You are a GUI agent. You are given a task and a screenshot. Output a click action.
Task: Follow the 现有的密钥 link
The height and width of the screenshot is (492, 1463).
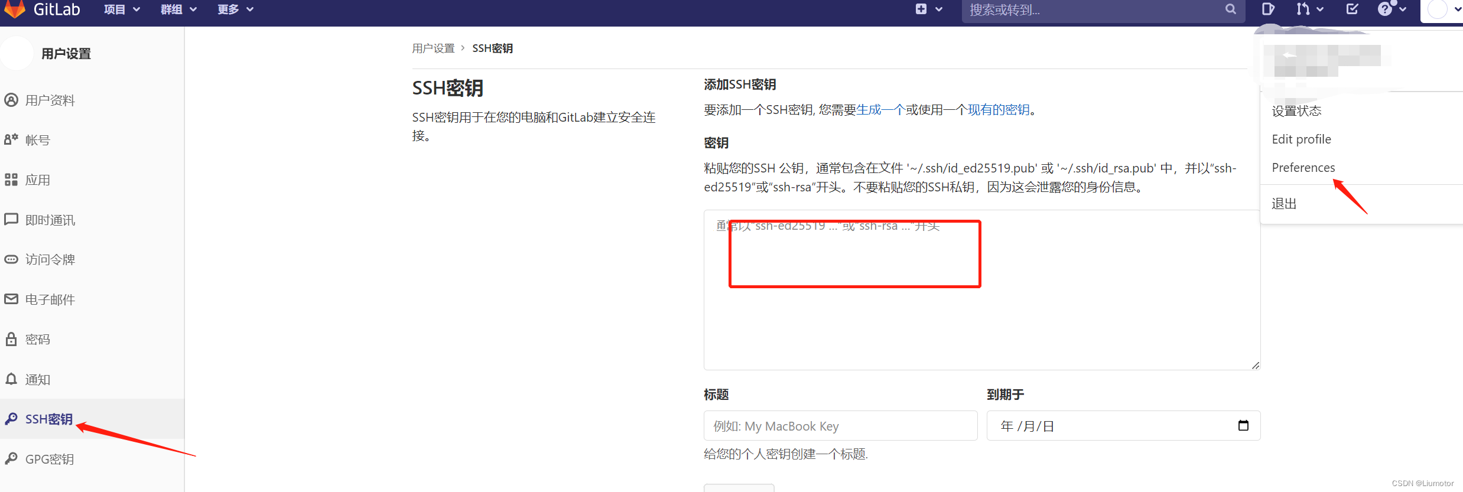click(999, 110)
